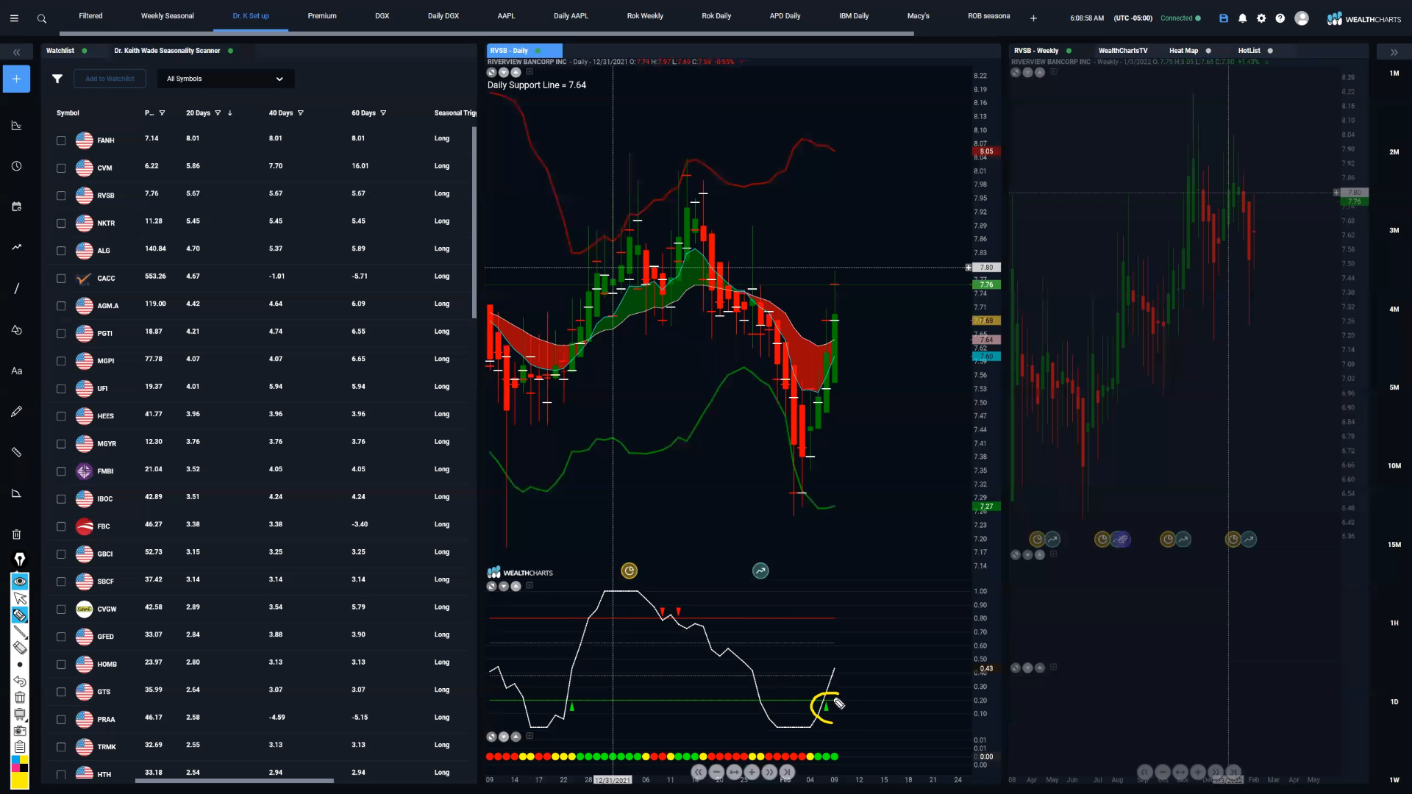This screenshot has height=794, width=1412.
Task: Switch to the Rok Weekly tab
Action: pos(645,16)
